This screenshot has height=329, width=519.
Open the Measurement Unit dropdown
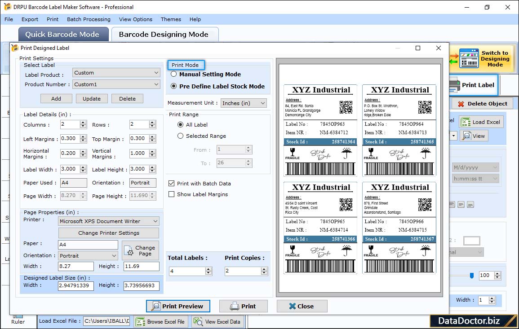click(x=244, y=103)
